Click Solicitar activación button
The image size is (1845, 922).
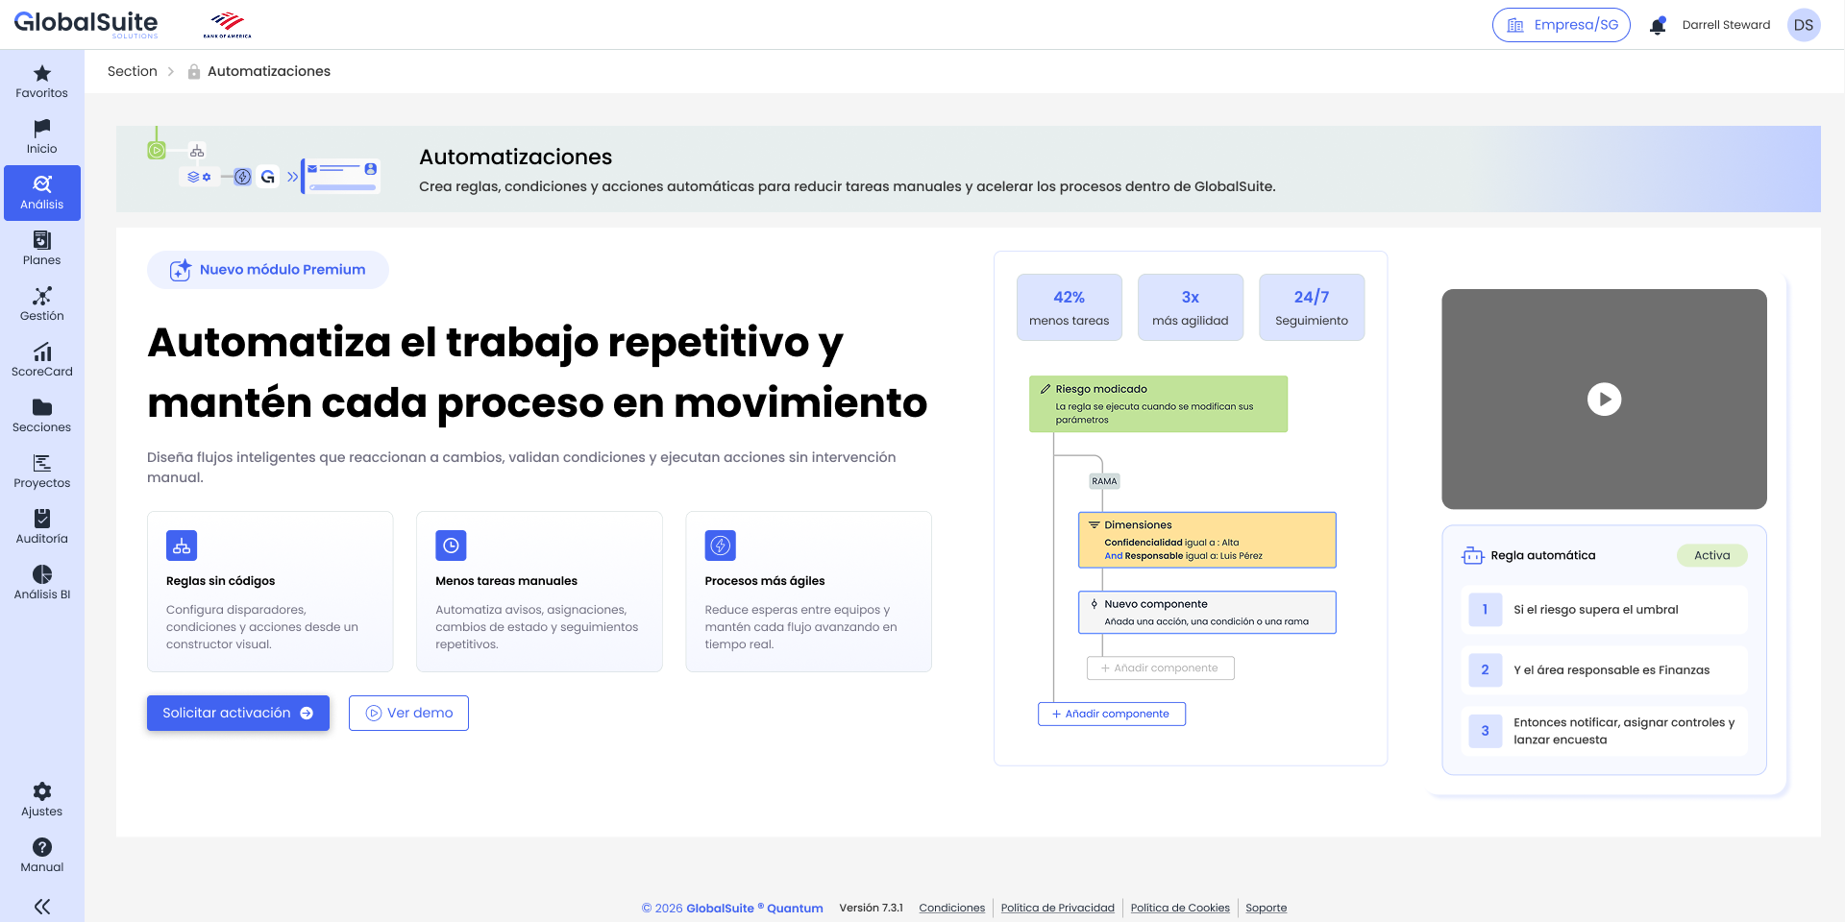(238, 713)
